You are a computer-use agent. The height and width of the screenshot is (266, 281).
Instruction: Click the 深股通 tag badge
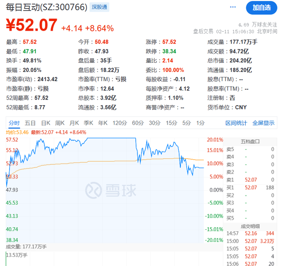click(x=99, y=7)
